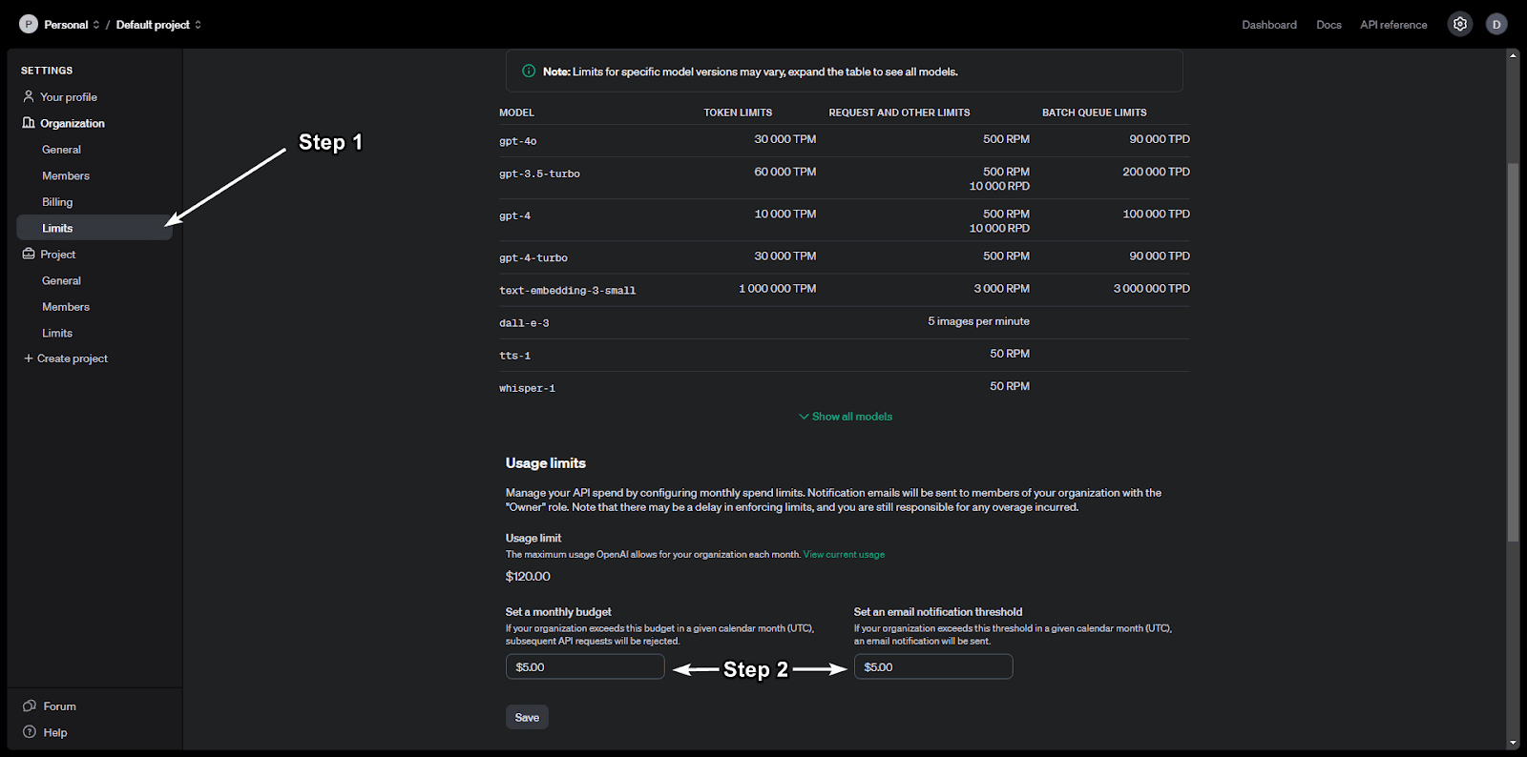Click the Forum chat icon

pos(30,706)
